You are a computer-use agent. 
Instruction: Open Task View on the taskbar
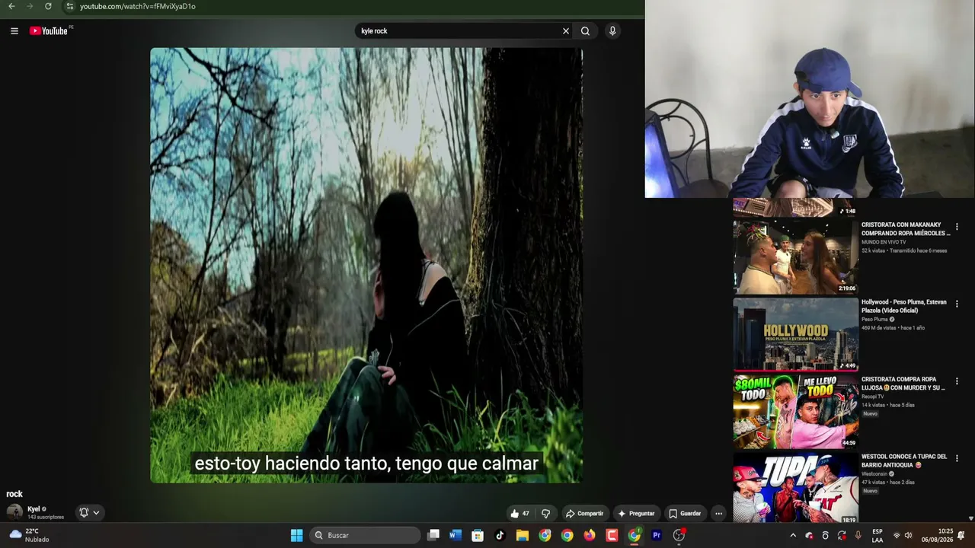tap(433, 535)
